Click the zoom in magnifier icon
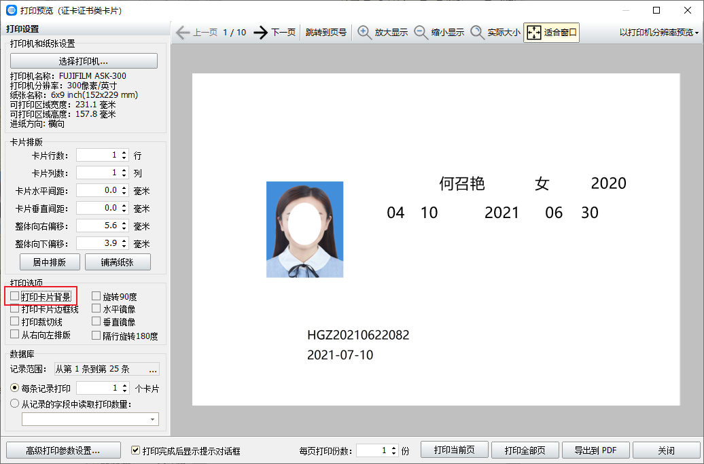The width and height of the screenshot is (704, 464). click(x=365, y=33)
